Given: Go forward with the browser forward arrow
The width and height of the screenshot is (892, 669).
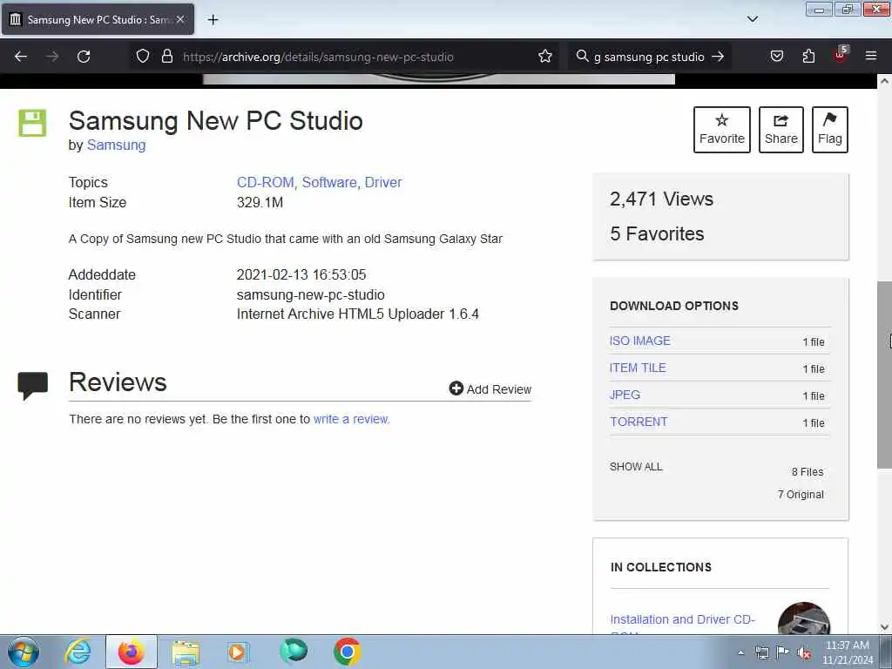Looking at the screenshot, I should click(52, 57).
